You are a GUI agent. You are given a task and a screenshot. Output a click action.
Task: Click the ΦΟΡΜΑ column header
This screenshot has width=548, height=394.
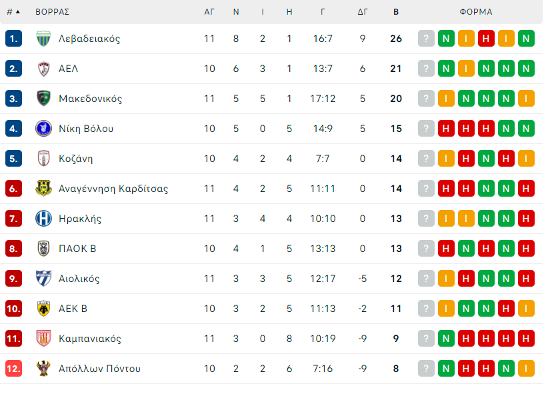[x=476, y=12]
